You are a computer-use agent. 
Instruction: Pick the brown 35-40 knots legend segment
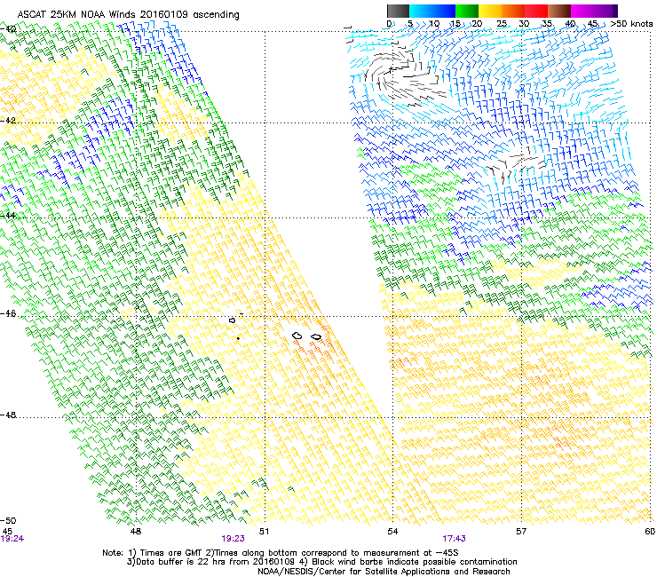(x=559, y=11)
